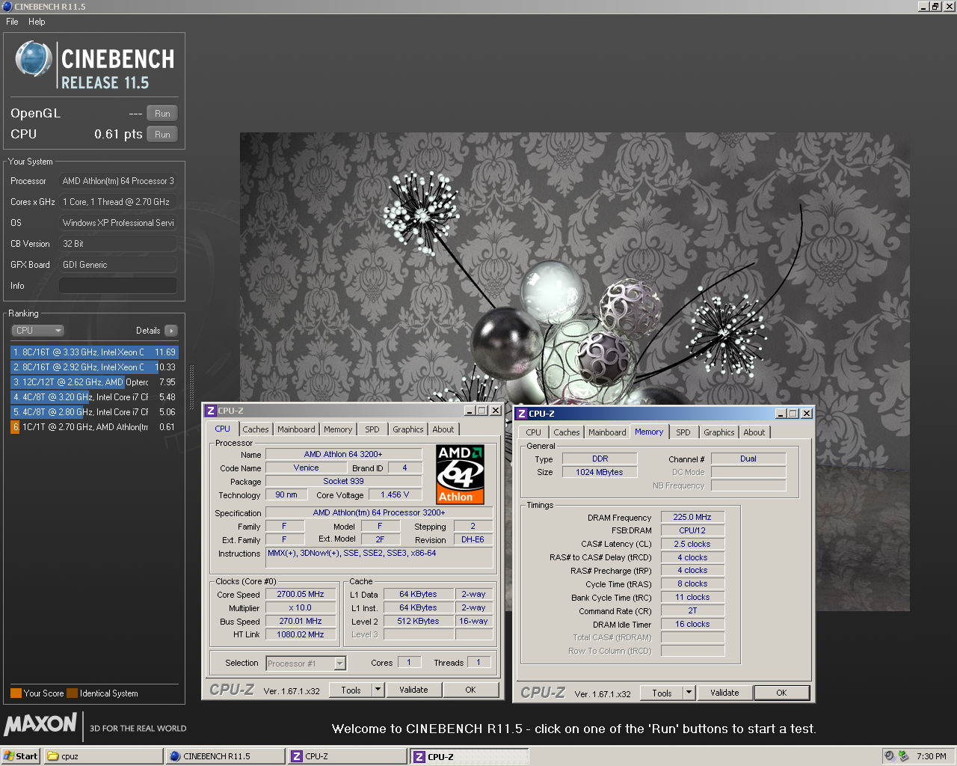The height and width of the screenshot is (766, 957).
Task: Click the MAXON logo at bottom left
Action: pos(40,724)
